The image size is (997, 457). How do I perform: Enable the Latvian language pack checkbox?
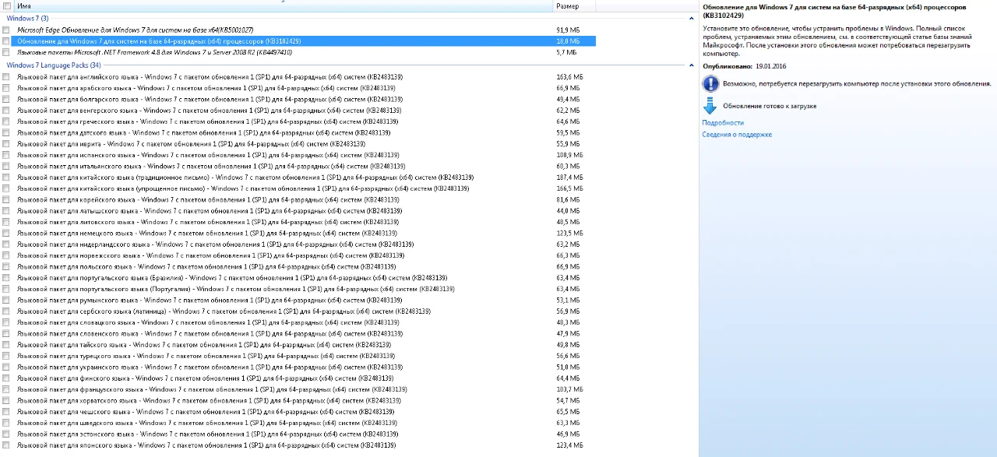pyautogui.click(x=6, y=211)
